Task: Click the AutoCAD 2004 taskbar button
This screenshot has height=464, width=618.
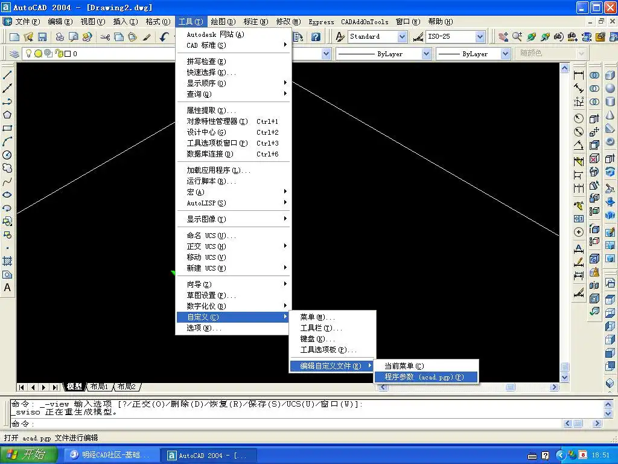Action: click(209, 456)
